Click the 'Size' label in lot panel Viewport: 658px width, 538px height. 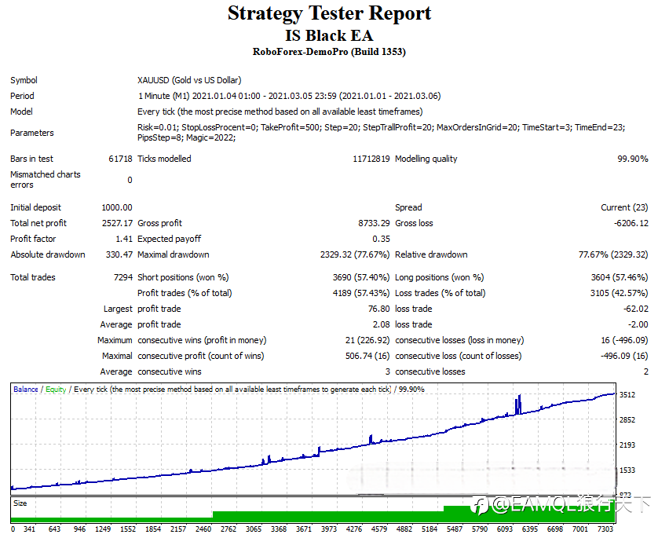coord(20,503)
